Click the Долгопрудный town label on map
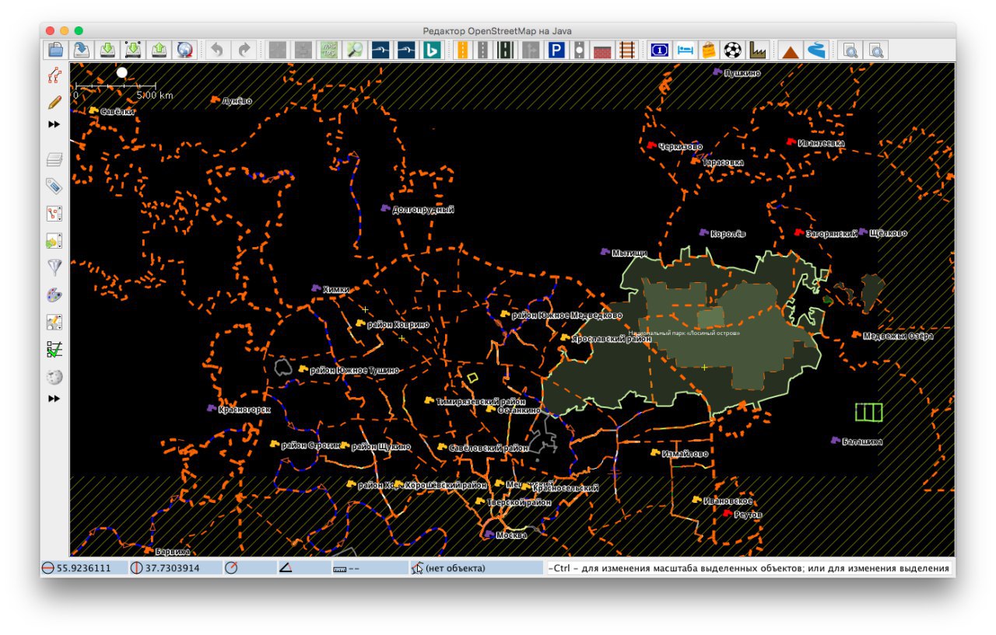 click(423, 210)
